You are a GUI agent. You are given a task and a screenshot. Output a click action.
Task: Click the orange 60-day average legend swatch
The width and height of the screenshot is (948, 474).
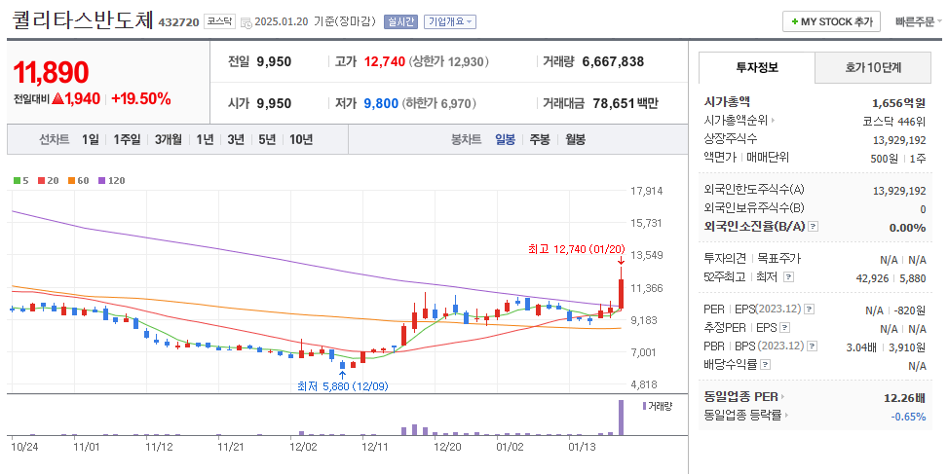click(x=71, y=180)
